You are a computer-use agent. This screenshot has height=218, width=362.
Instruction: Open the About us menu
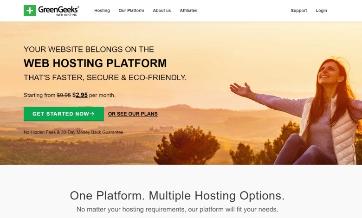click(x=162, y=10)
